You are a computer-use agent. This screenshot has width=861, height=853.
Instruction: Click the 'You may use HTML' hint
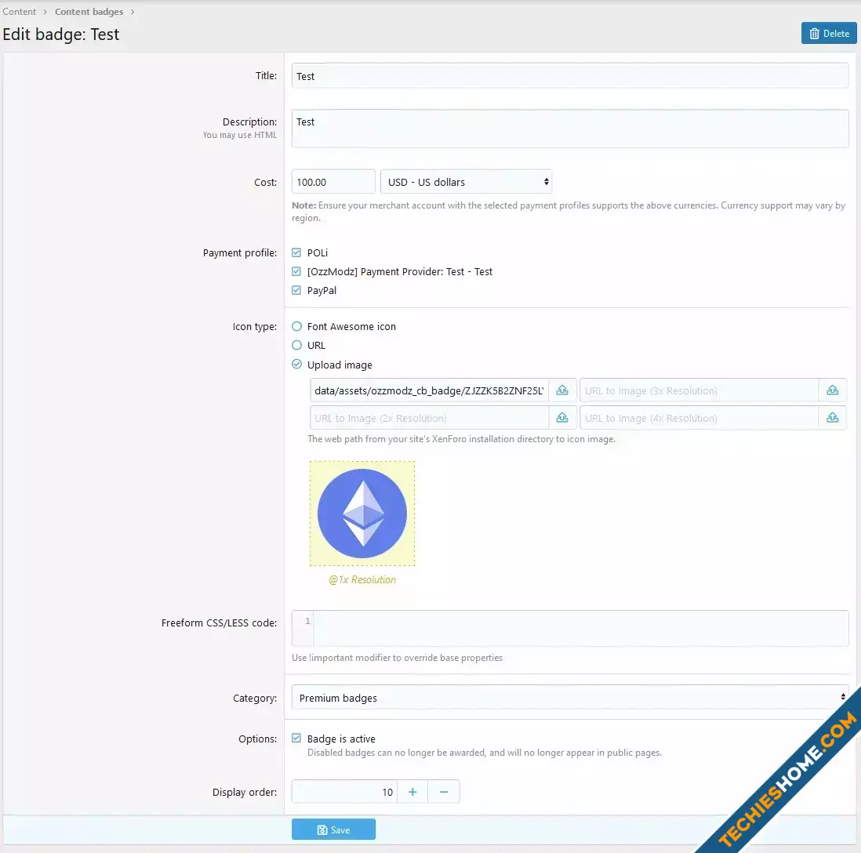coord(239,135)
